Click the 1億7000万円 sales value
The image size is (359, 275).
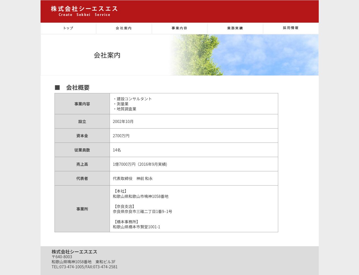coord(140,164)
